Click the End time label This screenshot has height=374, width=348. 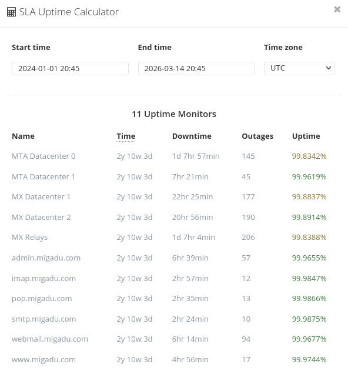coord(155,47)
